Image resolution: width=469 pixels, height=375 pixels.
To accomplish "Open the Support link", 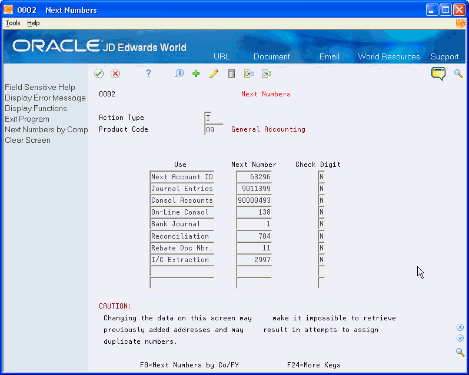I will 444,57.
